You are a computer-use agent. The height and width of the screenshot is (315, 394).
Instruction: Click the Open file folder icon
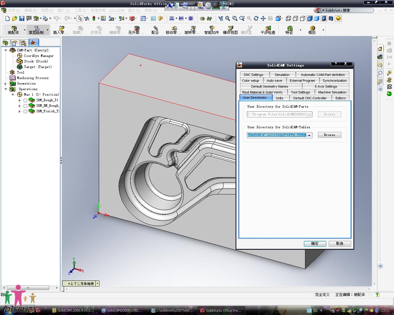click(14, 18)
